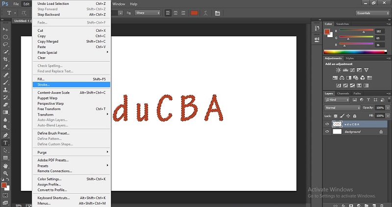Image resolution: width=392 pixels, height=207 pixels.
Task: Click the e d u C B A layer thumbnail
Action: [x=337, y=124]
